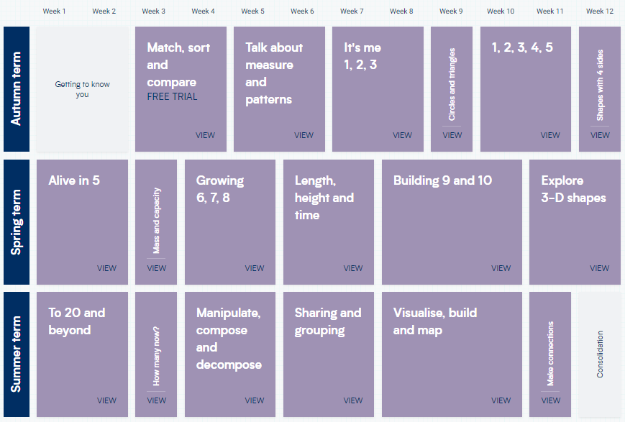
Task: Click VIEW under To 20 and beyond
Action: click(x=106, y=400)
